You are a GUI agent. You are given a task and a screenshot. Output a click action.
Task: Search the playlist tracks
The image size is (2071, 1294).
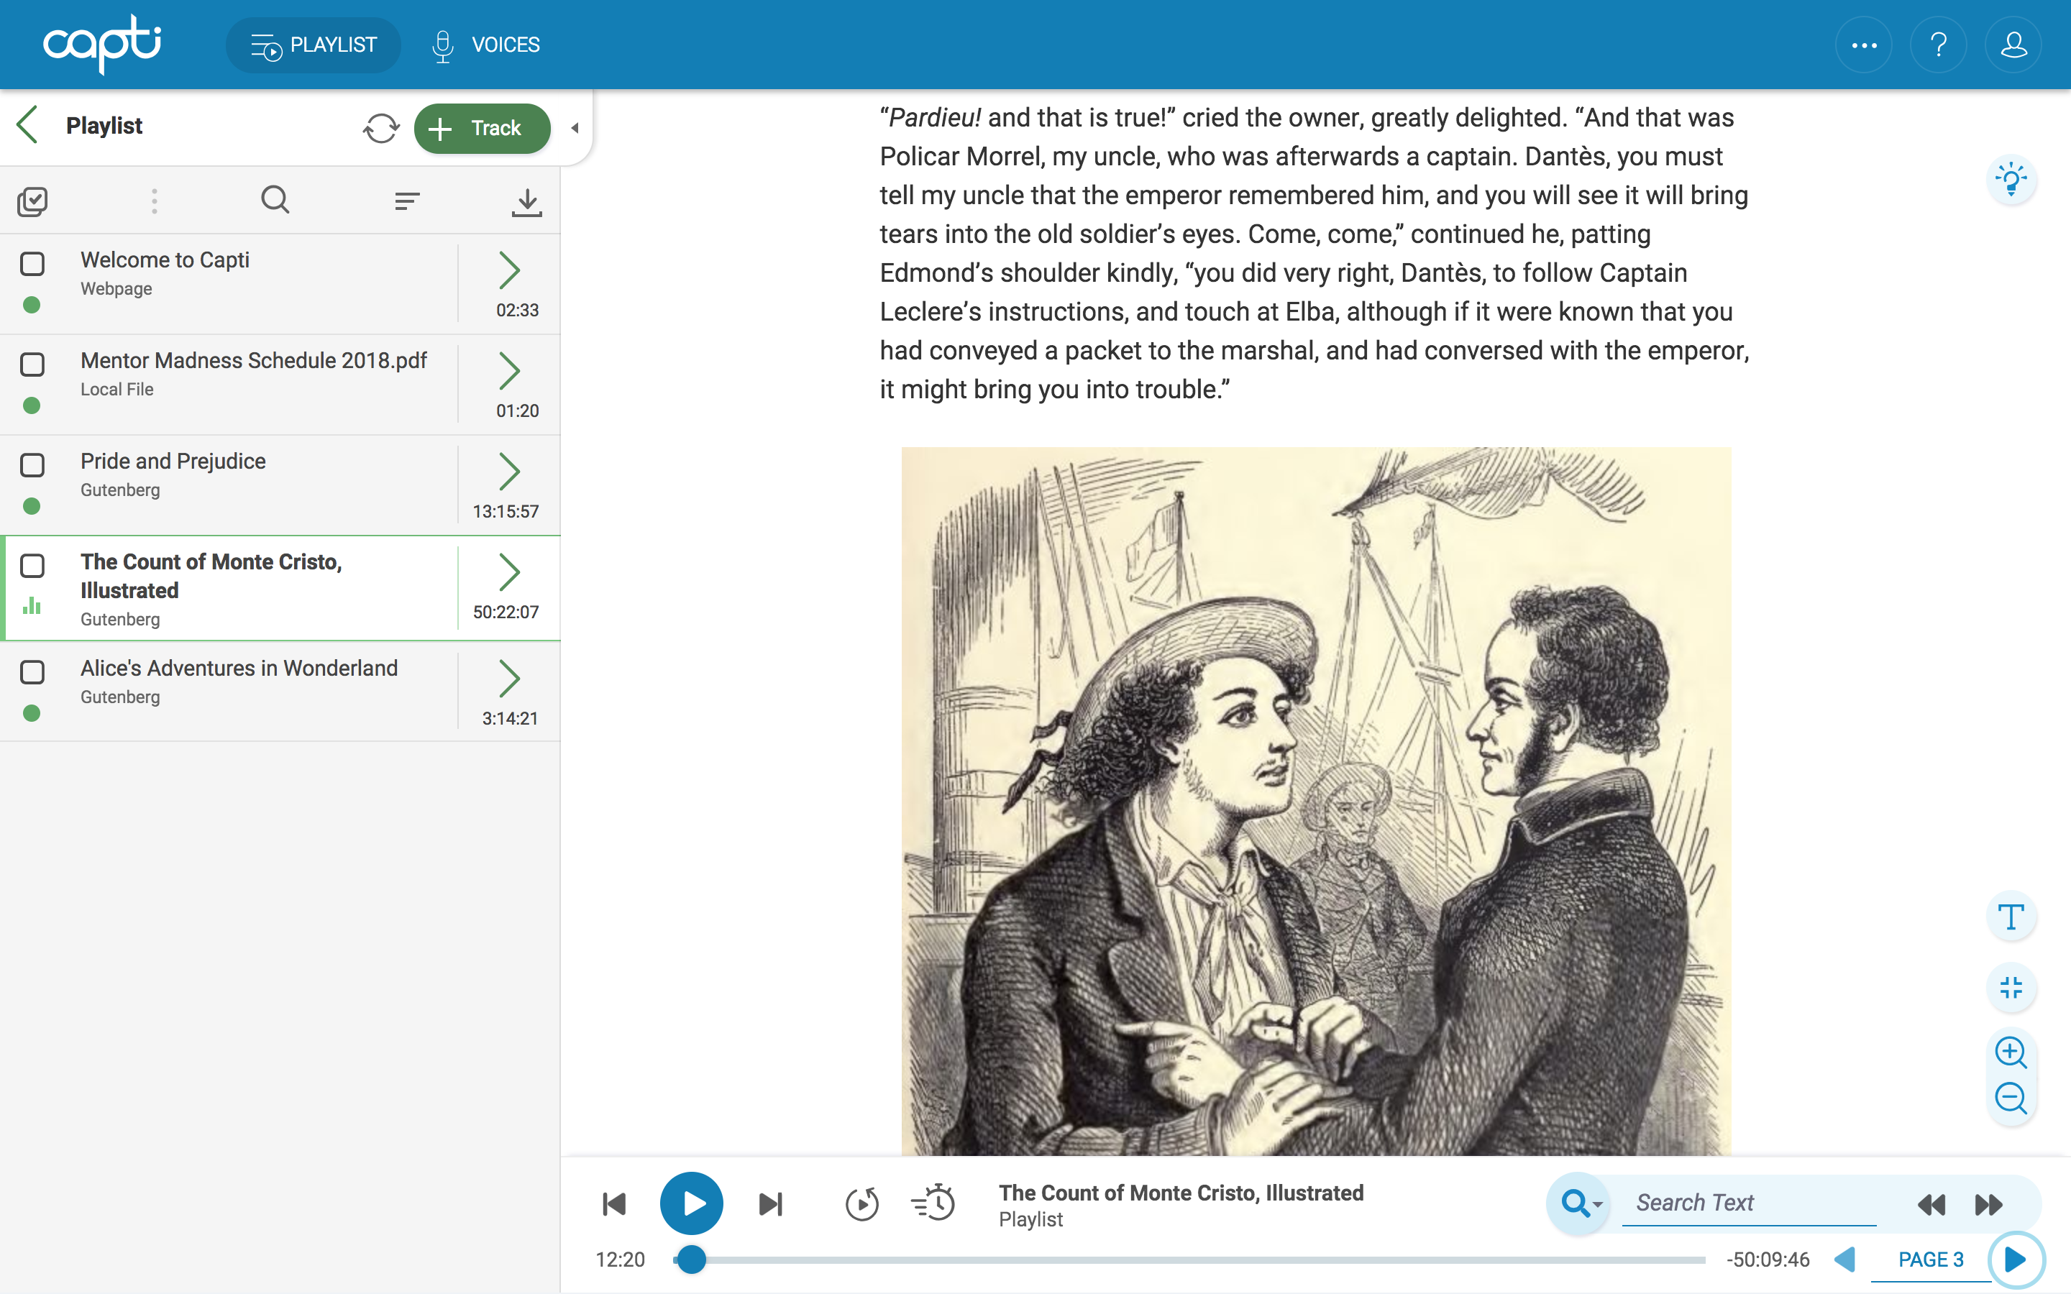(x=275, y=201)
